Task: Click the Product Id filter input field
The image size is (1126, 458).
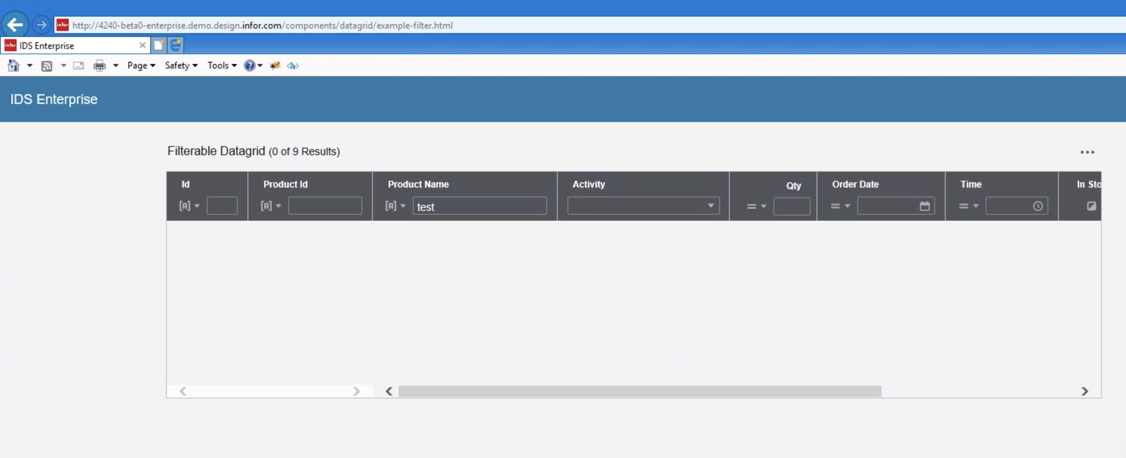Action: [325, 206]
